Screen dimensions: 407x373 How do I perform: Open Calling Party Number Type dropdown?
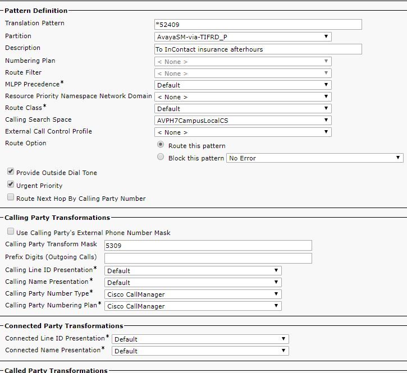[x=193, y=294]
